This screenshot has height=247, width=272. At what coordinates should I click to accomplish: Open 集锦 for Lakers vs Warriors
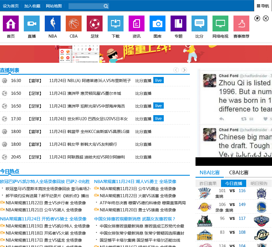tap(229, 210)
